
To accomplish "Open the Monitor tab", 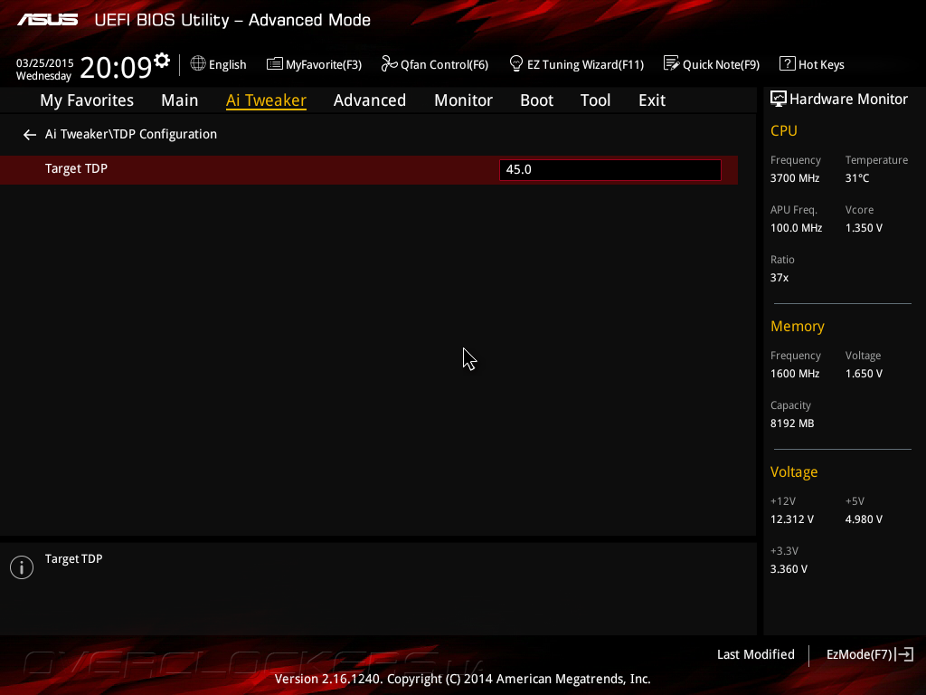I will (464, 100).
